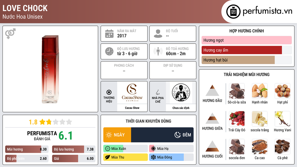Click the Mùa Đông season bar
The width and height of the screenshot is (297, 167).
coord(171,157)
